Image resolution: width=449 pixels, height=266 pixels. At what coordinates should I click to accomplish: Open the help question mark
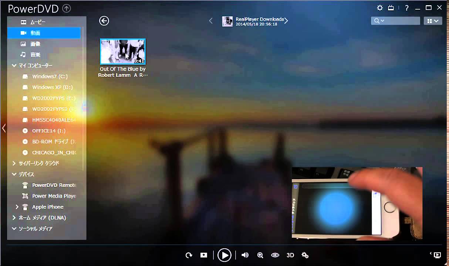(x=407, y=8)
